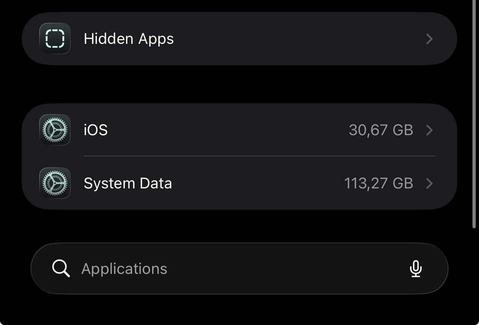Image resolution: width=479 pixels, height=325 pixels.
Task: Select the Hidden Apps label
Action: (128, 39)
